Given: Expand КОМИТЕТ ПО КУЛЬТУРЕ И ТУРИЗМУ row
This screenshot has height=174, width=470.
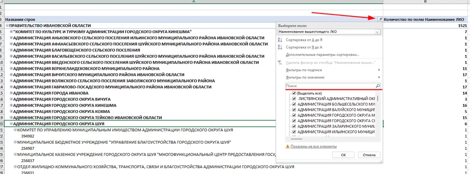Looking at the screenshot, I should (12, 32).
